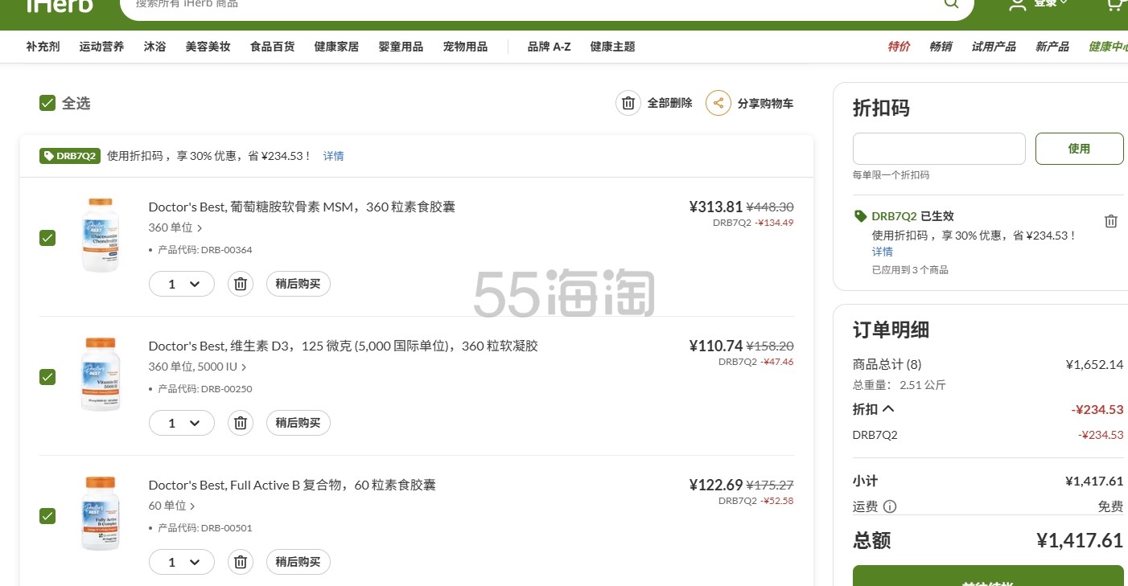This screenshot has width=1128, height=586.
Task: Open the 沐浴 menu
Action: [154, 47]
